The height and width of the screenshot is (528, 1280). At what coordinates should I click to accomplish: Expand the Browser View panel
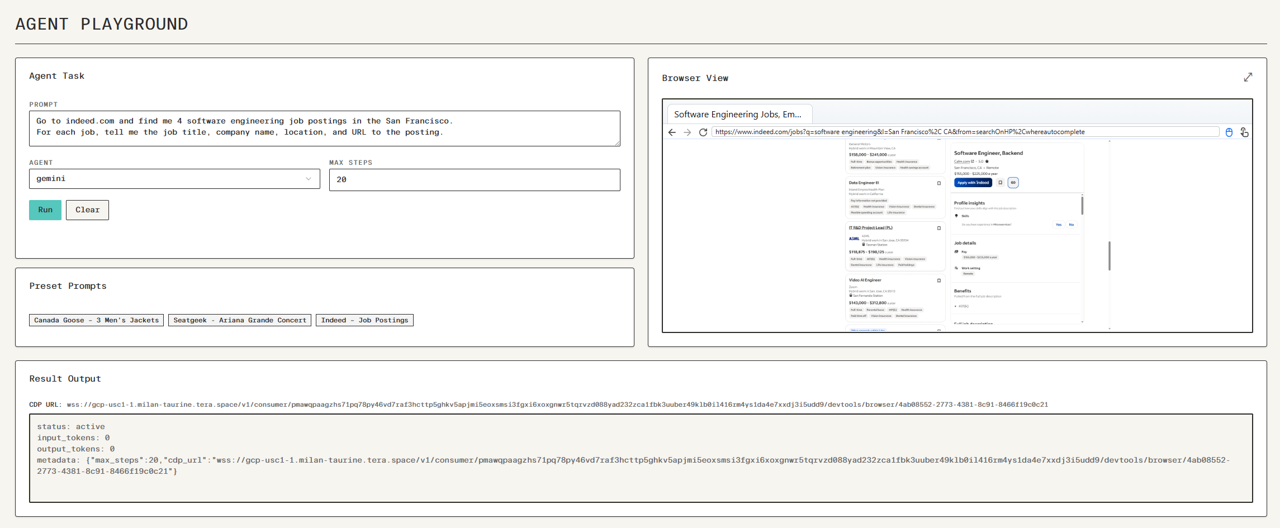point(1248,78)
